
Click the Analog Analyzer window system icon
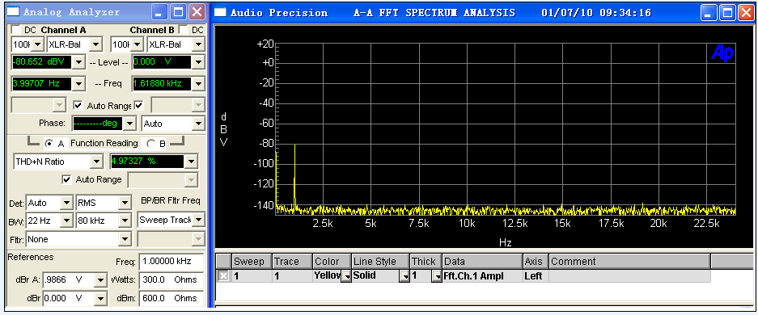click(x=14, y=11)
